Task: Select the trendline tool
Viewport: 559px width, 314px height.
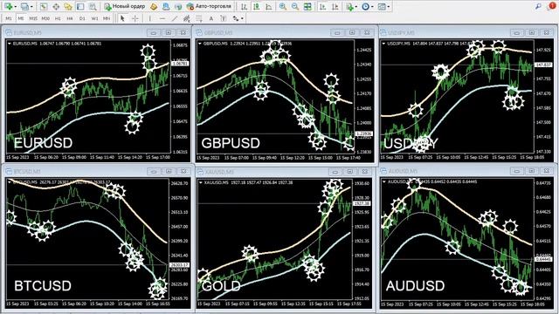Action: tap(175, 18)
